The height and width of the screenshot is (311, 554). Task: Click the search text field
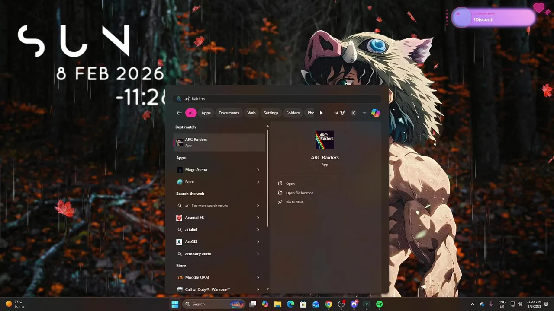click(277, 98)
